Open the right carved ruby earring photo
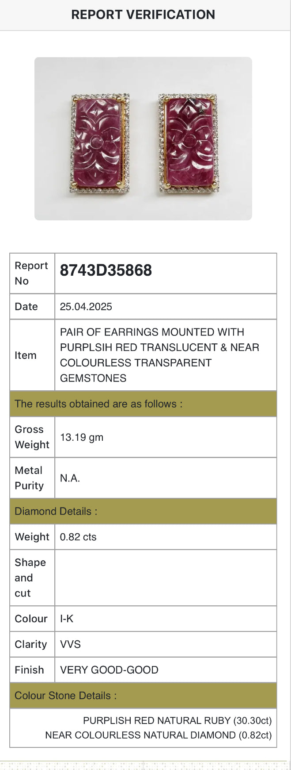This screenshot has width=291, height=770. click(189, 143)
